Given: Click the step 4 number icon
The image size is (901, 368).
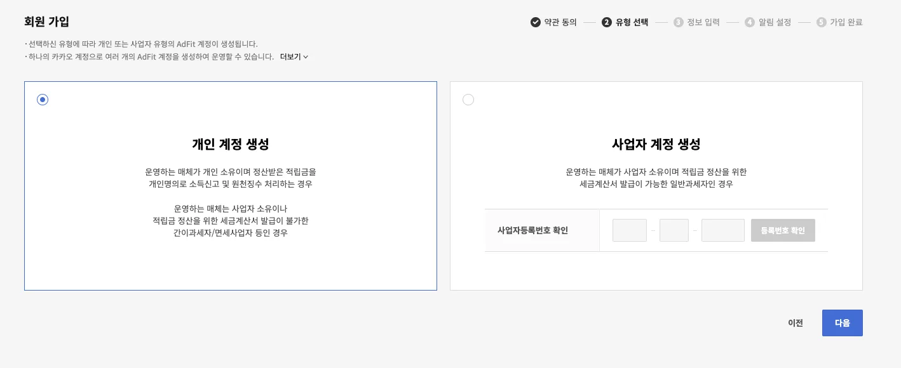Looking at the screenshot, I should (750, 22).
